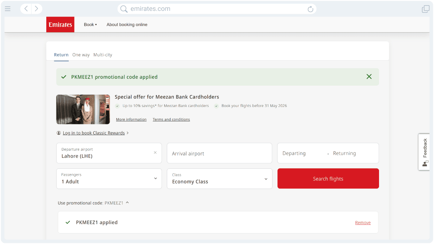Click the Arrival airport field
Screen dimensions: 434x244
tap(219, 153)
